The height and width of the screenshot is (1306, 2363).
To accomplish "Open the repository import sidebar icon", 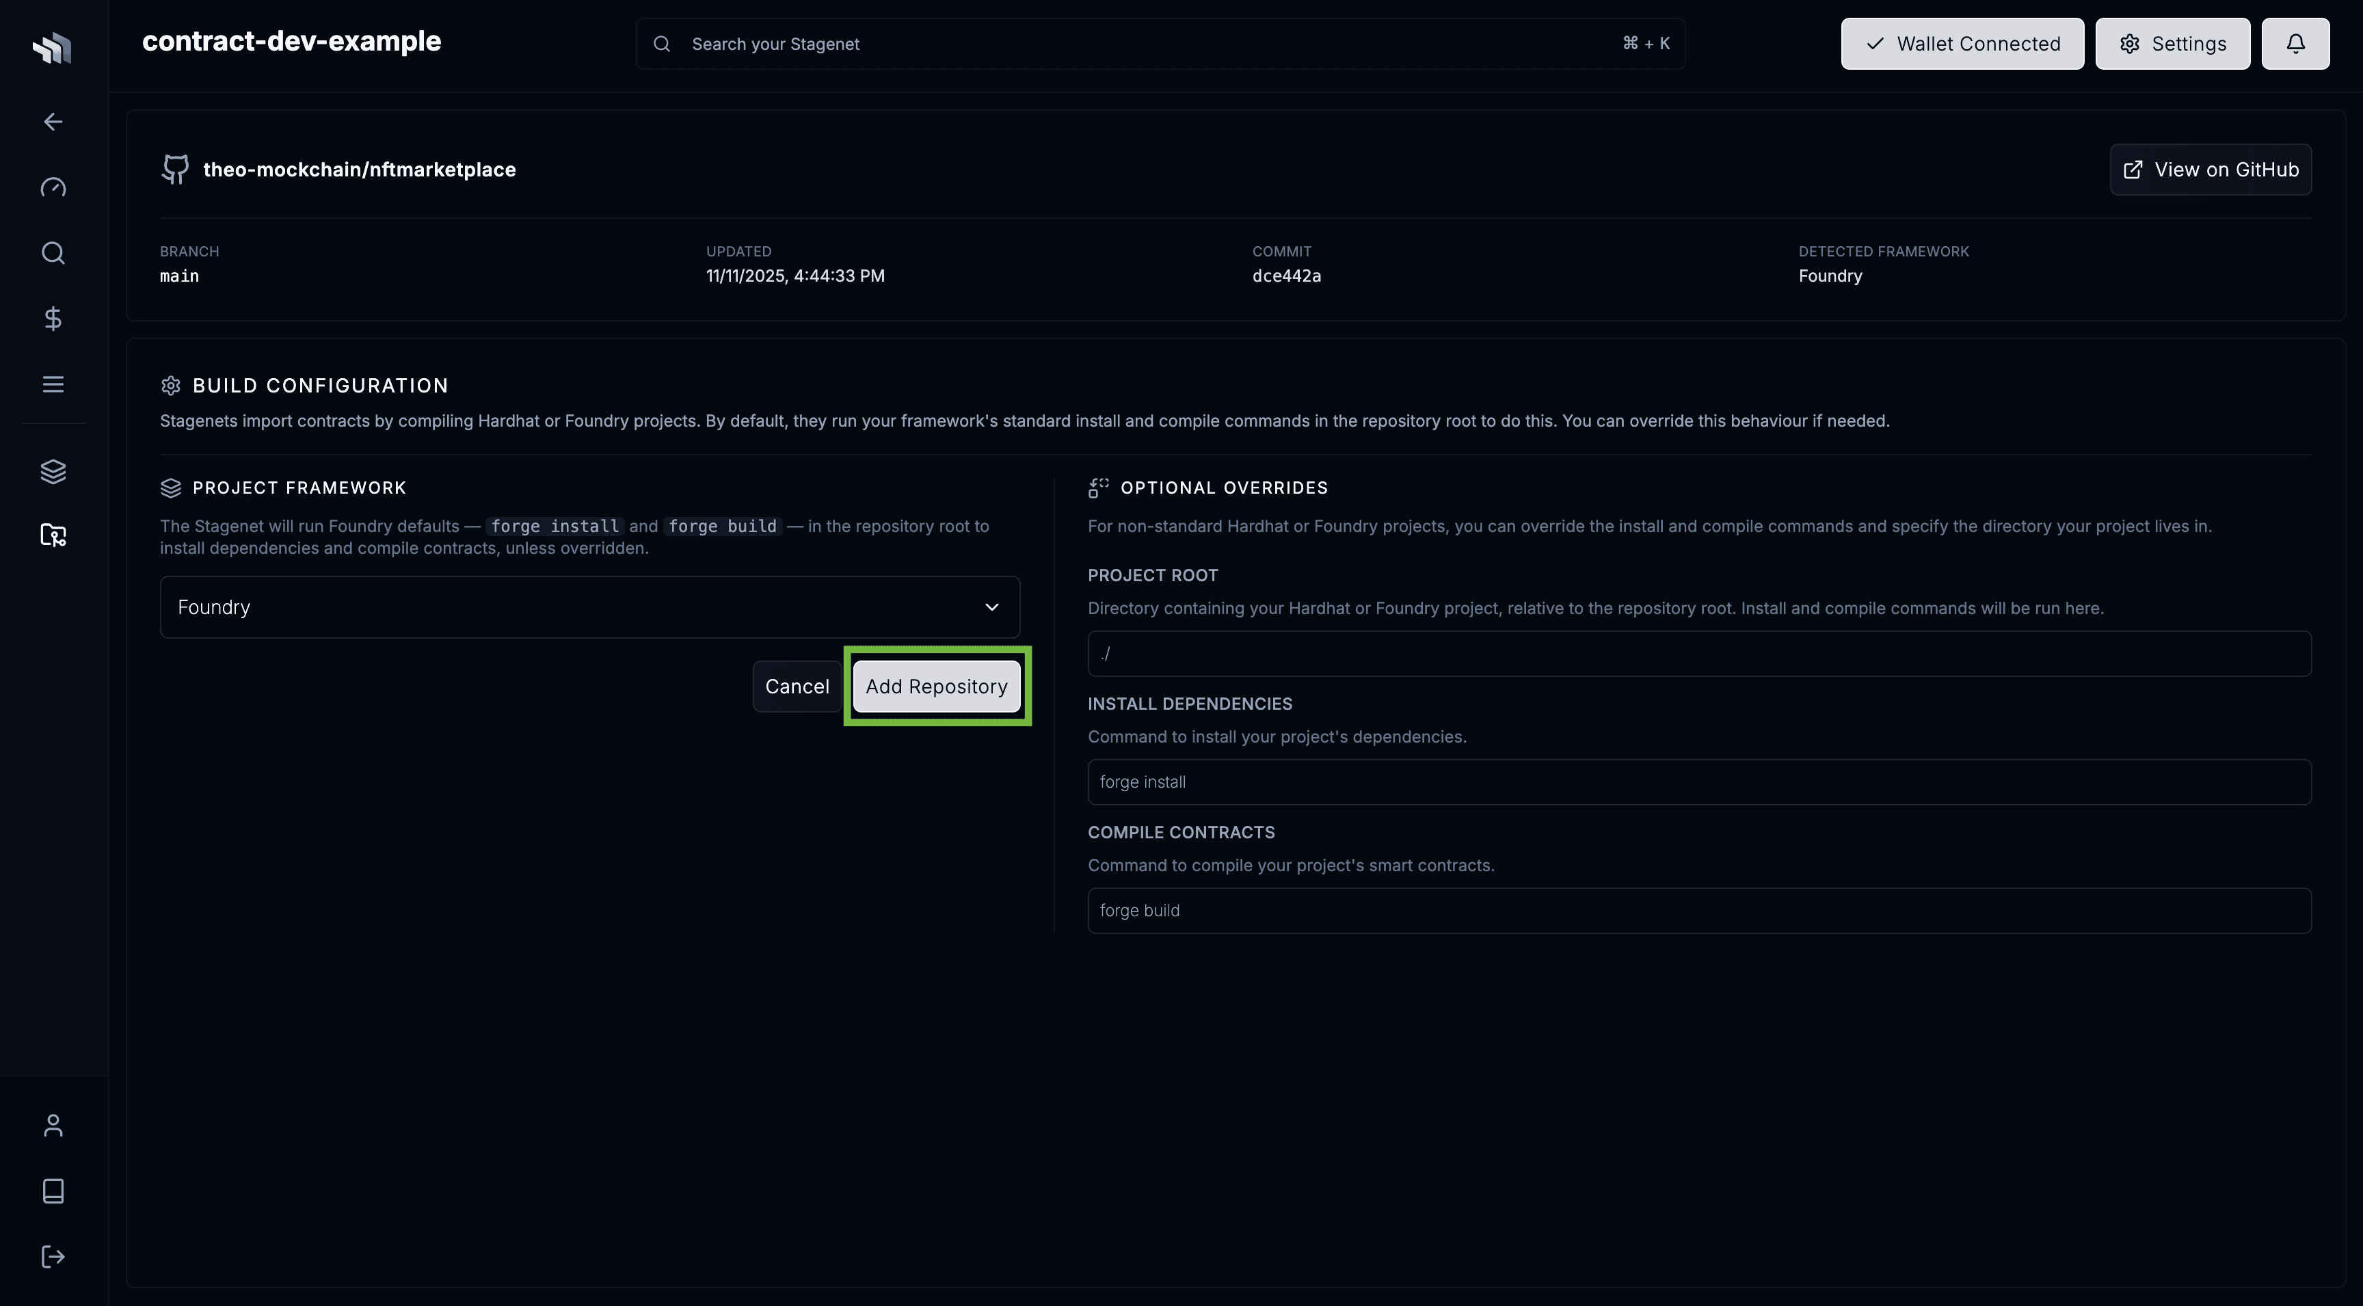I will [52, 535].
